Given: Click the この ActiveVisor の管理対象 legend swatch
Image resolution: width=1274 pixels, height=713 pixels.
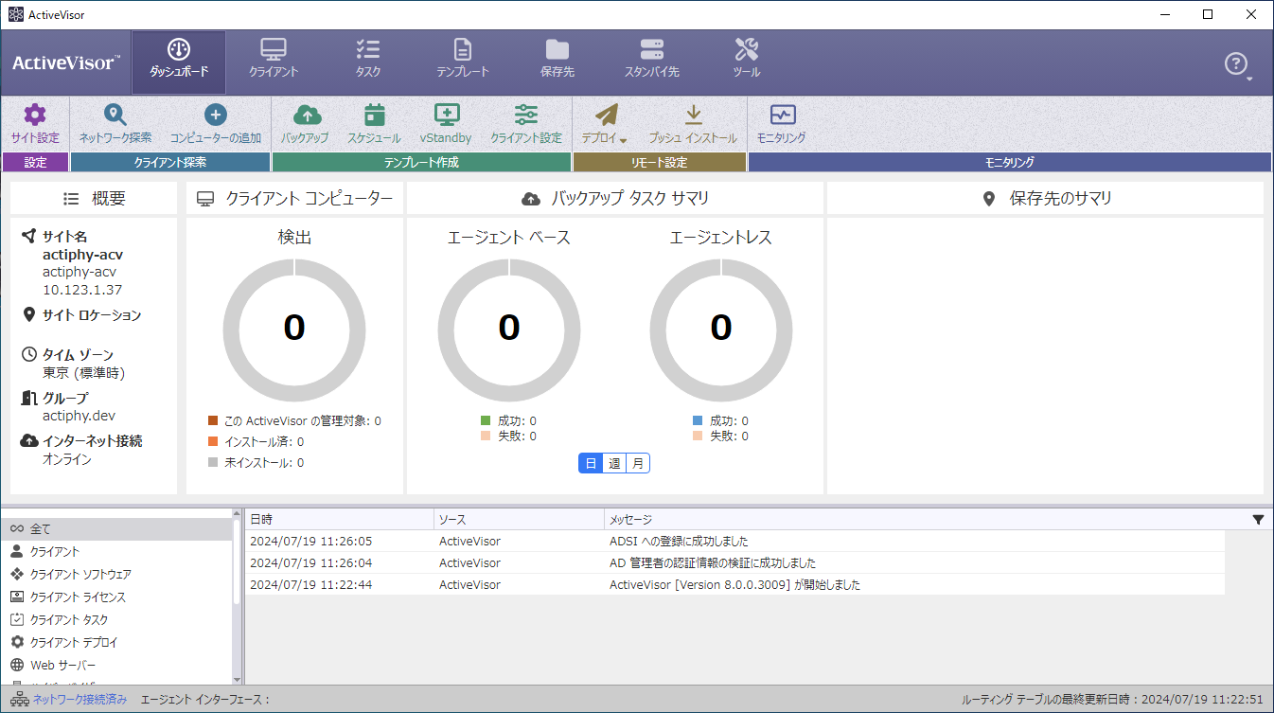Looking at the screenshot, I should [x=213, y=420].
